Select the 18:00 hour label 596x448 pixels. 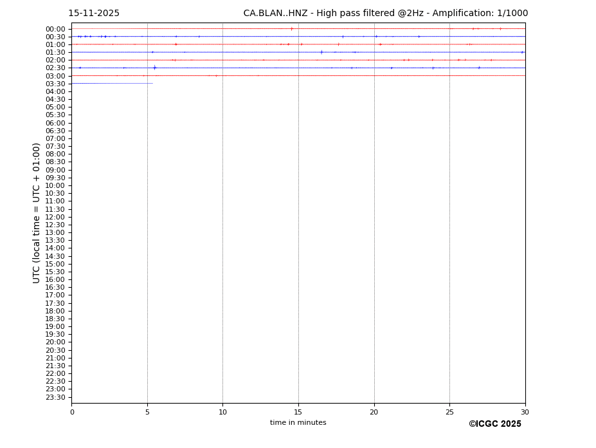(55, 311)
